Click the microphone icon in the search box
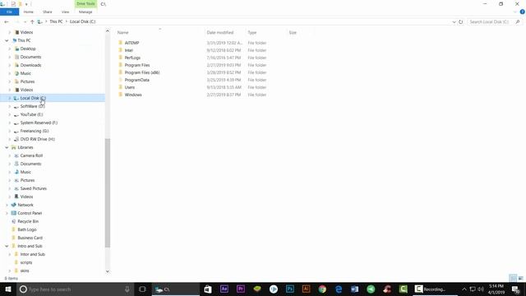 point(127,289)
